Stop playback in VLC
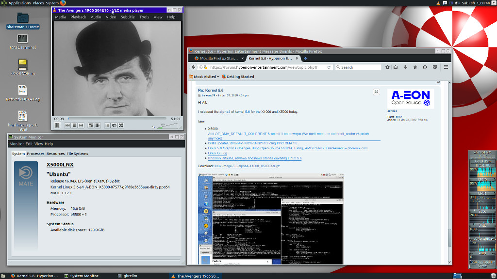Screen dimensions: 497x279 point(74,125)
